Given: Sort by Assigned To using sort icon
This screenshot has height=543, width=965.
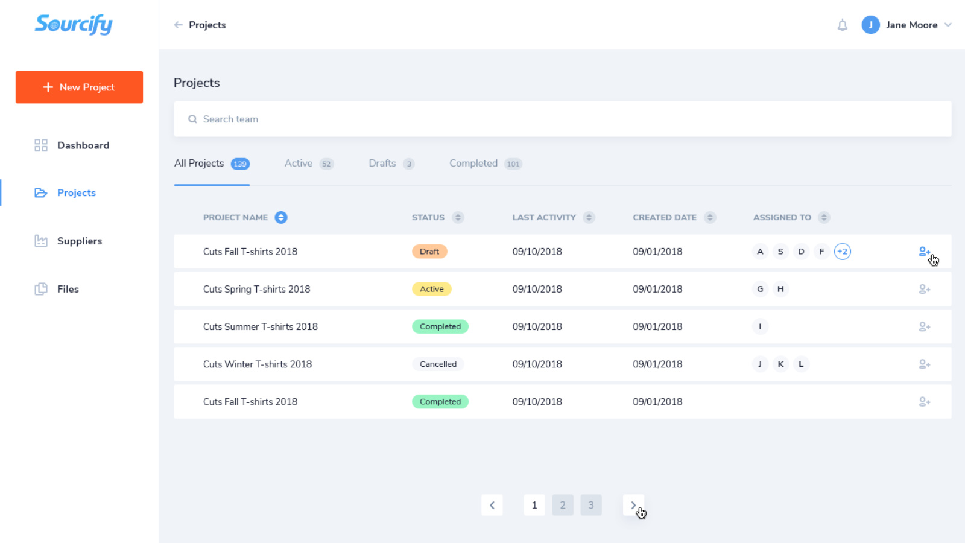Looking at the screenshot, I should tap(824, 217).
